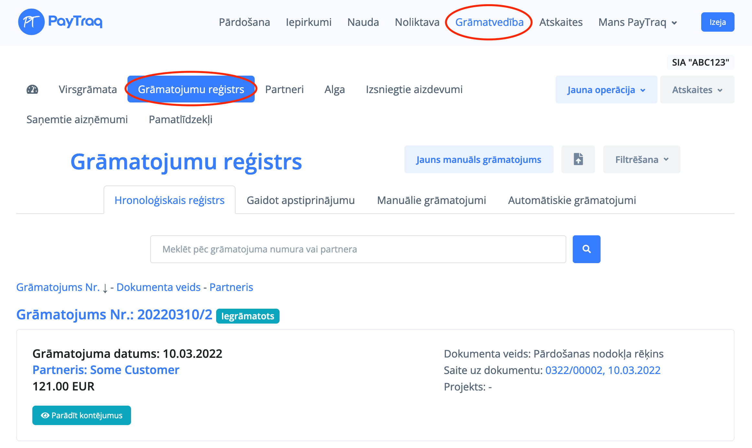This screenshot has height=448, width=752.
Task: Go to the Grāmatvedība menu
Action: 489,22
